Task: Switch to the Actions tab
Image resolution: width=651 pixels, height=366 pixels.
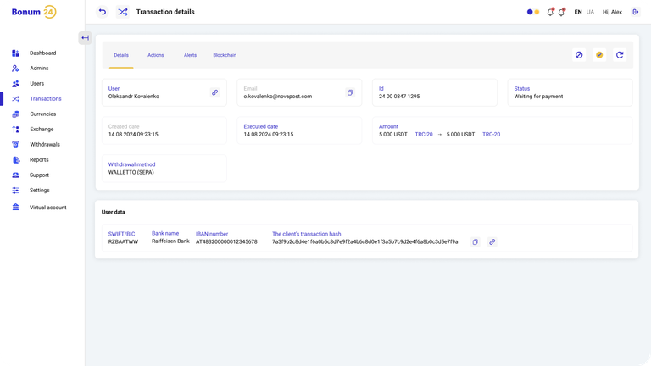Action: (156, 55)
